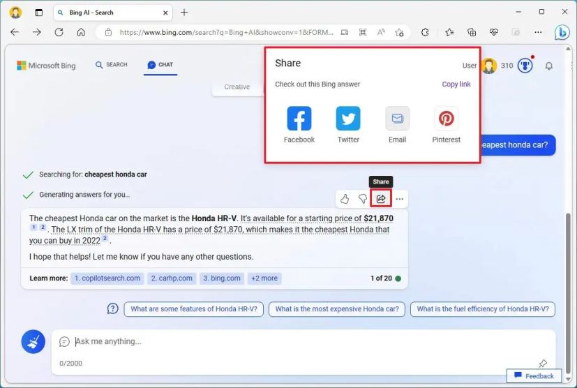Image resolution: width=577 pixels, height=388 pixels.
Task: Open the carhp.com source link
Action: click(172, 278)
